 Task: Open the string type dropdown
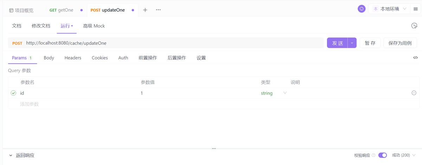274,93
